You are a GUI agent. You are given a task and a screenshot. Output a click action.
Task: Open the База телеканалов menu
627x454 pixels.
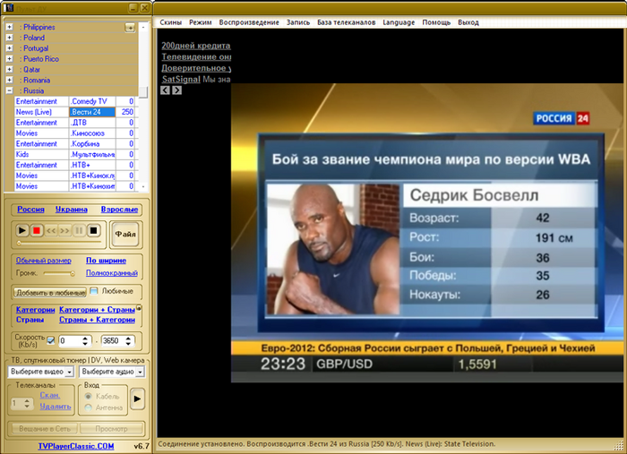[345, 21]
